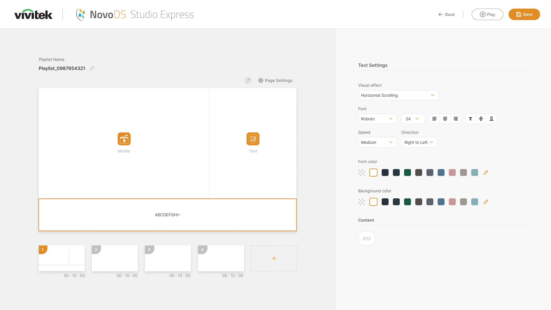Align text to bottom vertically
Image resolution: width=551 pixels, height=310 pixels.
491,119
